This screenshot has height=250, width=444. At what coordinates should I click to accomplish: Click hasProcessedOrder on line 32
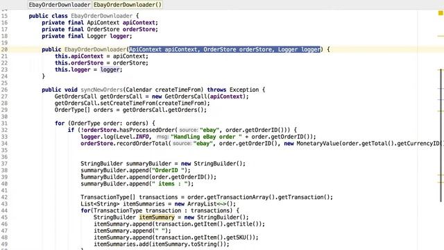pyautogui.click(x=146, y=130)
